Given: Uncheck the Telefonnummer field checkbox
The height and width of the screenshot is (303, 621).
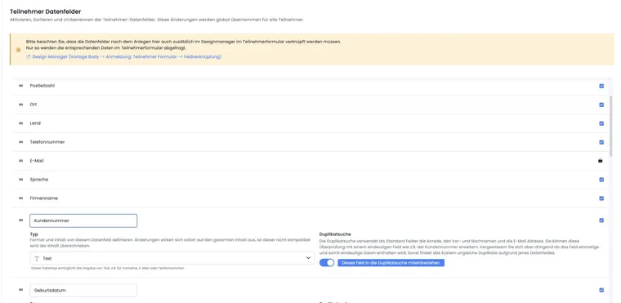Looking at the screenshot, I should (601, 142).
